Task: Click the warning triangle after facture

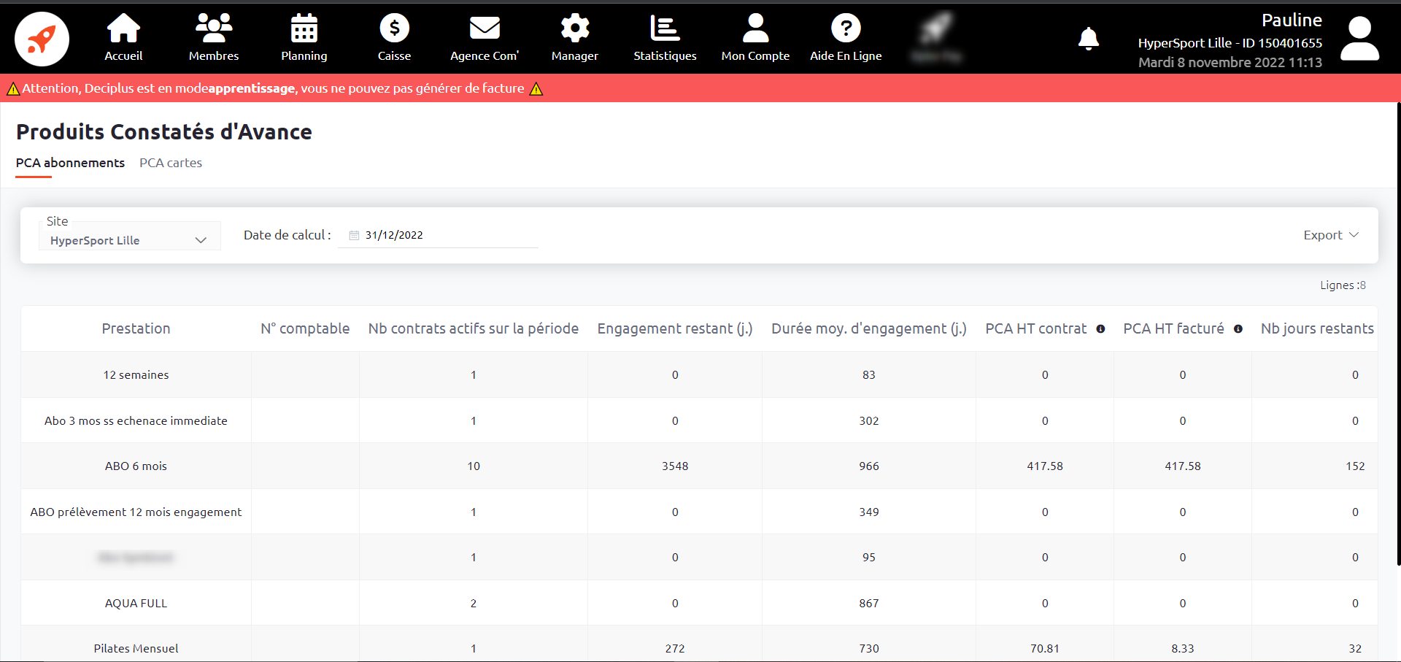Action: point(536,89)
